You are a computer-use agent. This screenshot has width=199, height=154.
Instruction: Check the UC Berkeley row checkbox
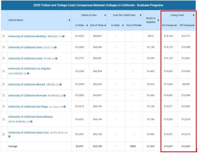4,36
